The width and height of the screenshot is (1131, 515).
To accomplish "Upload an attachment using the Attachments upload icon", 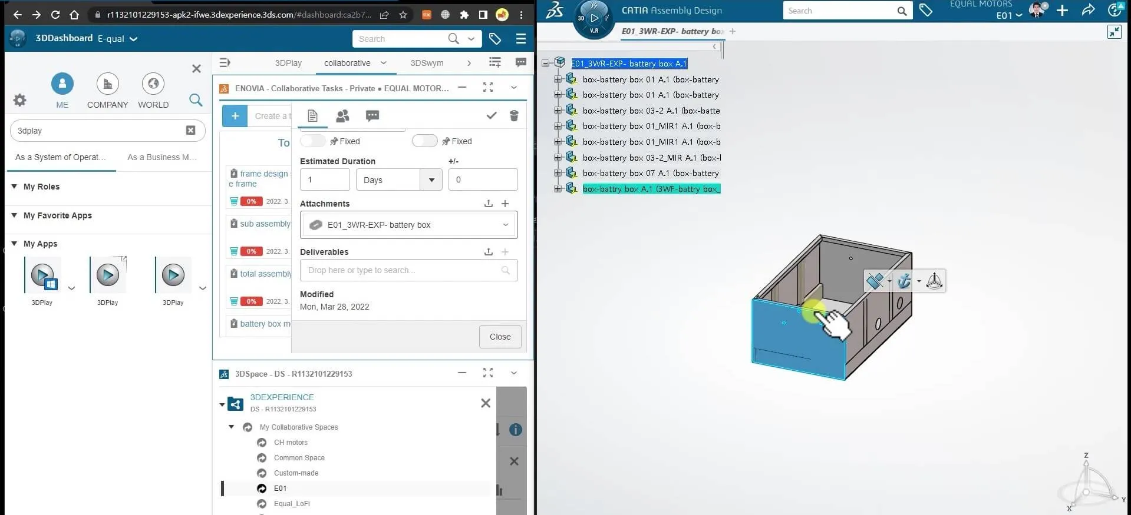I will 489,204.
